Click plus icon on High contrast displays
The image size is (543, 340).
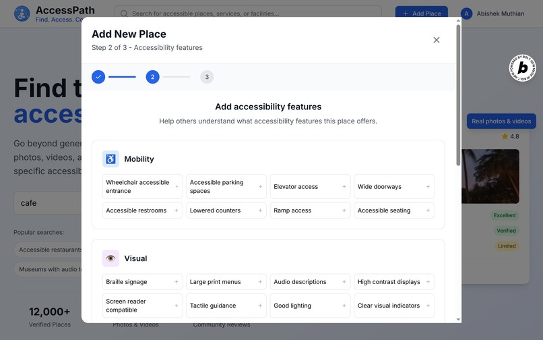(x=428, y=282)
